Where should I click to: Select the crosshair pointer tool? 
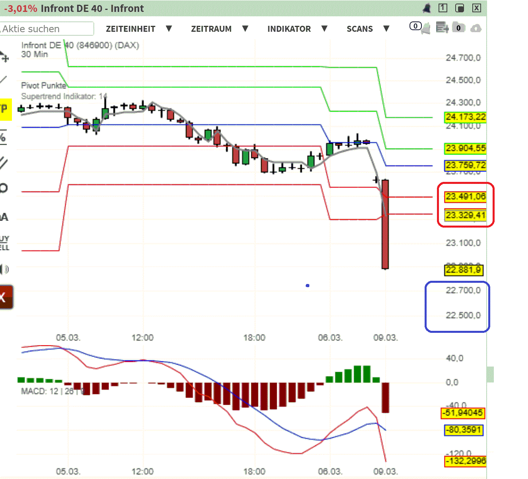coord(5,58)
